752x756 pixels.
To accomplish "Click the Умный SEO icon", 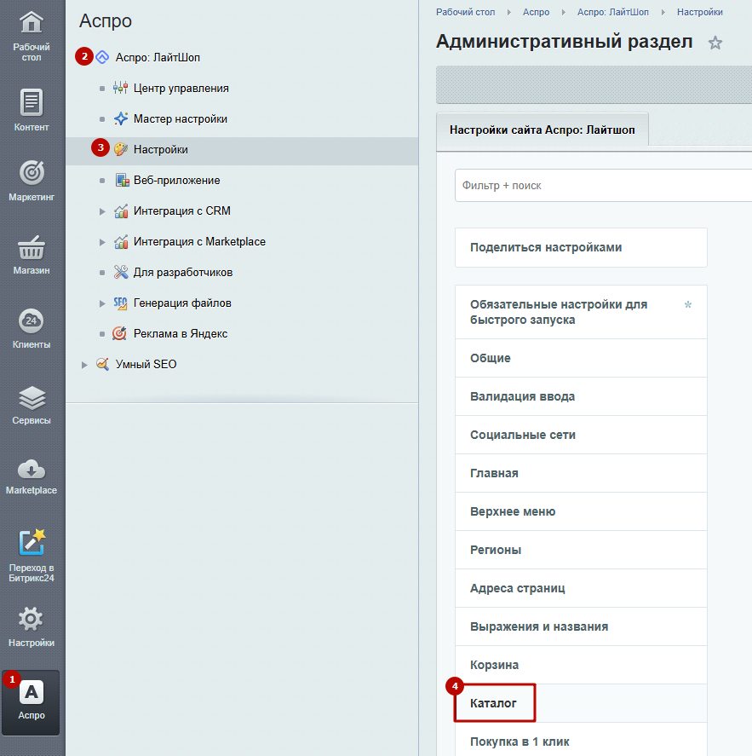I will [102, 364].
